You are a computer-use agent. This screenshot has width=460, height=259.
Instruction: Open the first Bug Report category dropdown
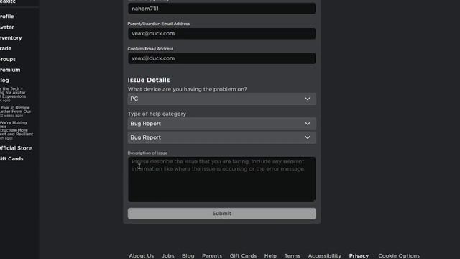(x=222, y=124)
